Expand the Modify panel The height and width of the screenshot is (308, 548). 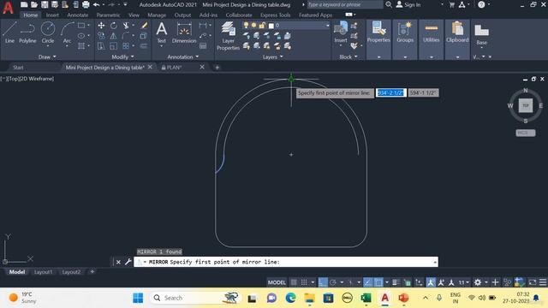pyautogui.click(x=122, y=56)
